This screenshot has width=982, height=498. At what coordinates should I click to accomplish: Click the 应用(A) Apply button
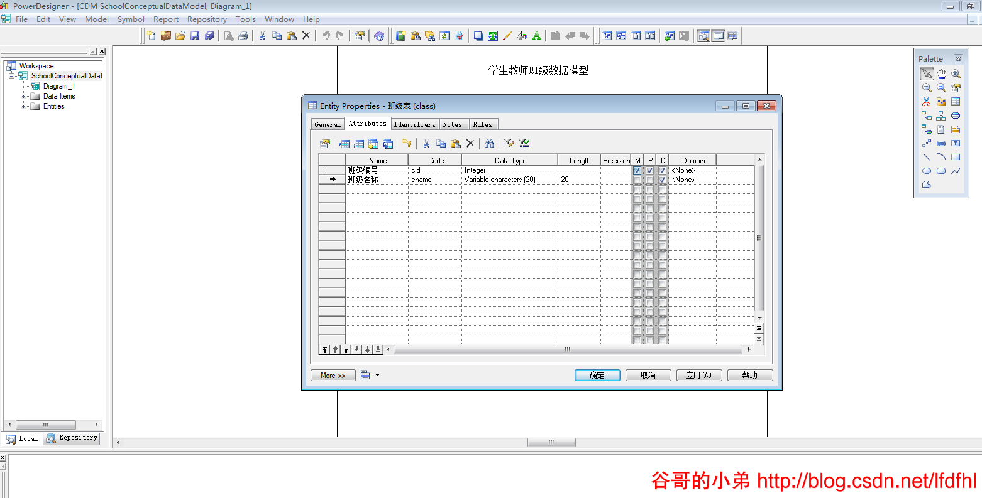[699, 375]
